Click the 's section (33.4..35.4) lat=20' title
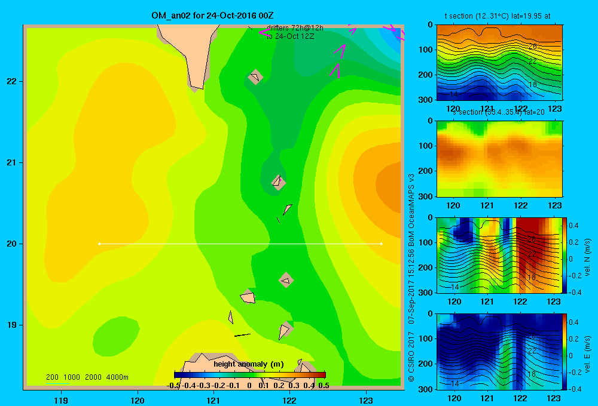Image resolution: width=598 pixels, height=406 pixels. click(x=499, y=112)
